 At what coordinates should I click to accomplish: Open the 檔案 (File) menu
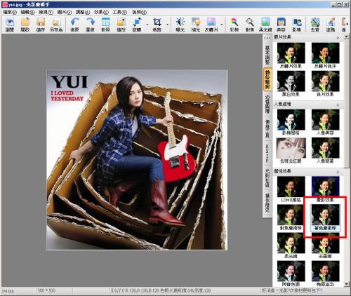click(x=10, y=12)
